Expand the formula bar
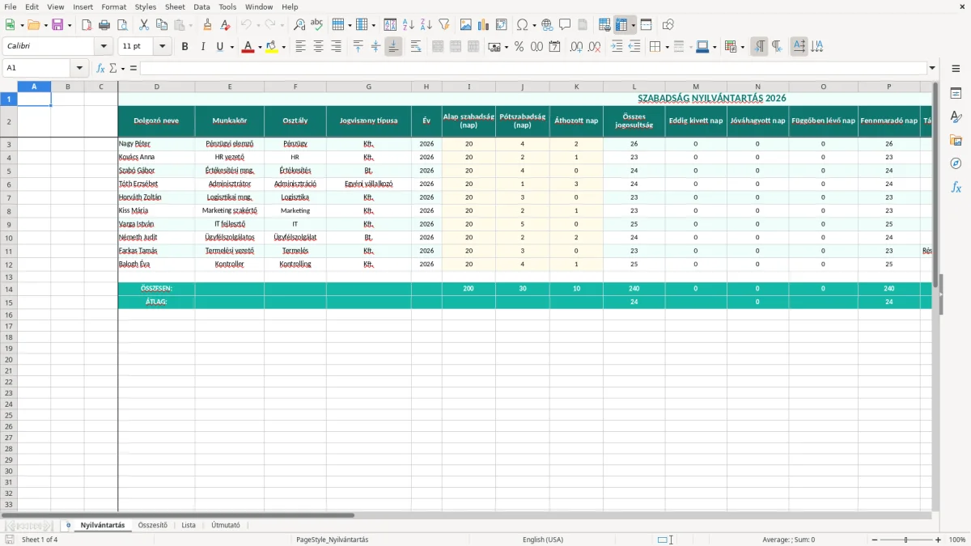The image size is (971, 546). tap(932, 68)
